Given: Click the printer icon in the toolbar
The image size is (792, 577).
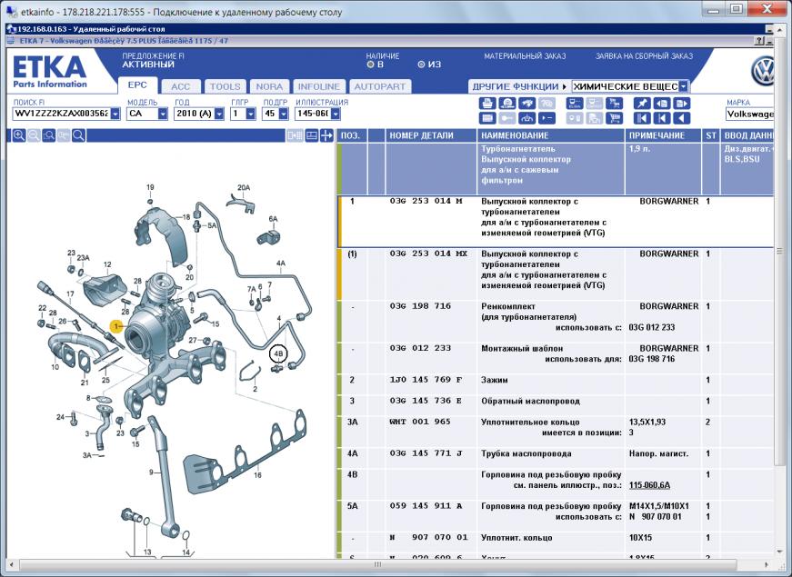Looking at the screenshot, I should (487, 104).
